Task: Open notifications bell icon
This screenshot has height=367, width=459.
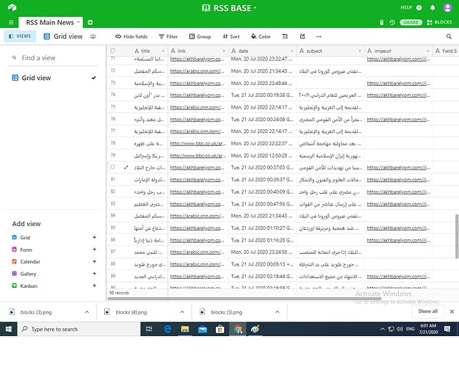Action: pyautogui.click(x=433, y=7)
